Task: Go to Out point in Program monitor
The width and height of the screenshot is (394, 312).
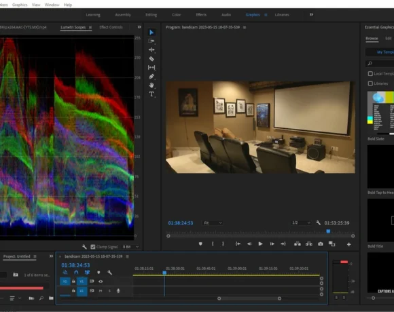Action: (x=283, y=243)
